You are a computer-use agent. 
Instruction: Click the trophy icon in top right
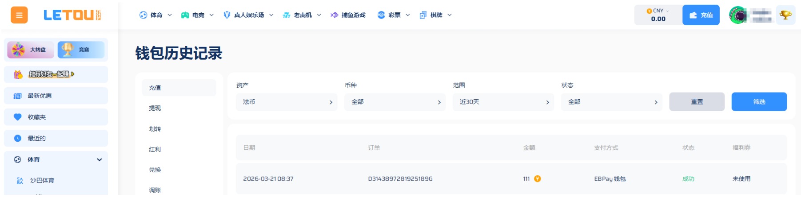(x=785, y=15)
